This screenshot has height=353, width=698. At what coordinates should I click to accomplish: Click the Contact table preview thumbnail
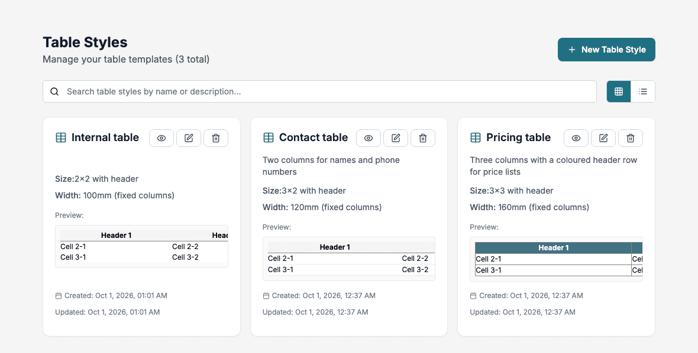349,259
